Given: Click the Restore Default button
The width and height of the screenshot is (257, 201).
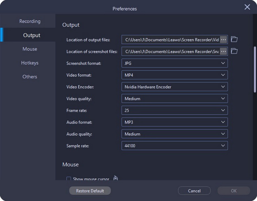Looking at the screenshot, I should (90, 190).
